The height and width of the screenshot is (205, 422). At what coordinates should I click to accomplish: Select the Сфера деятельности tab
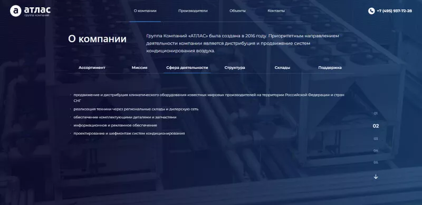point(187,68)
